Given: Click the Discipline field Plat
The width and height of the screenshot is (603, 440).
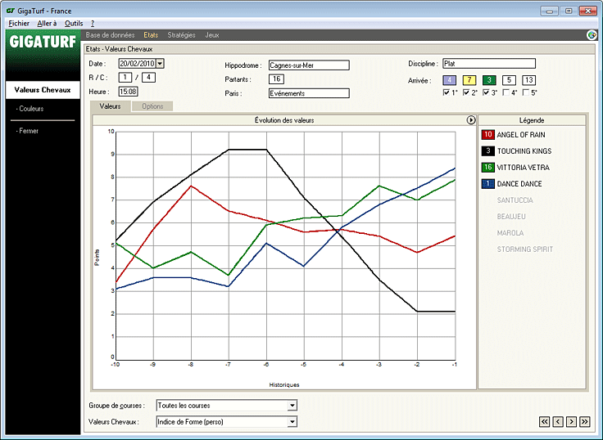Looking at the screenshot, I should point(489,63).
